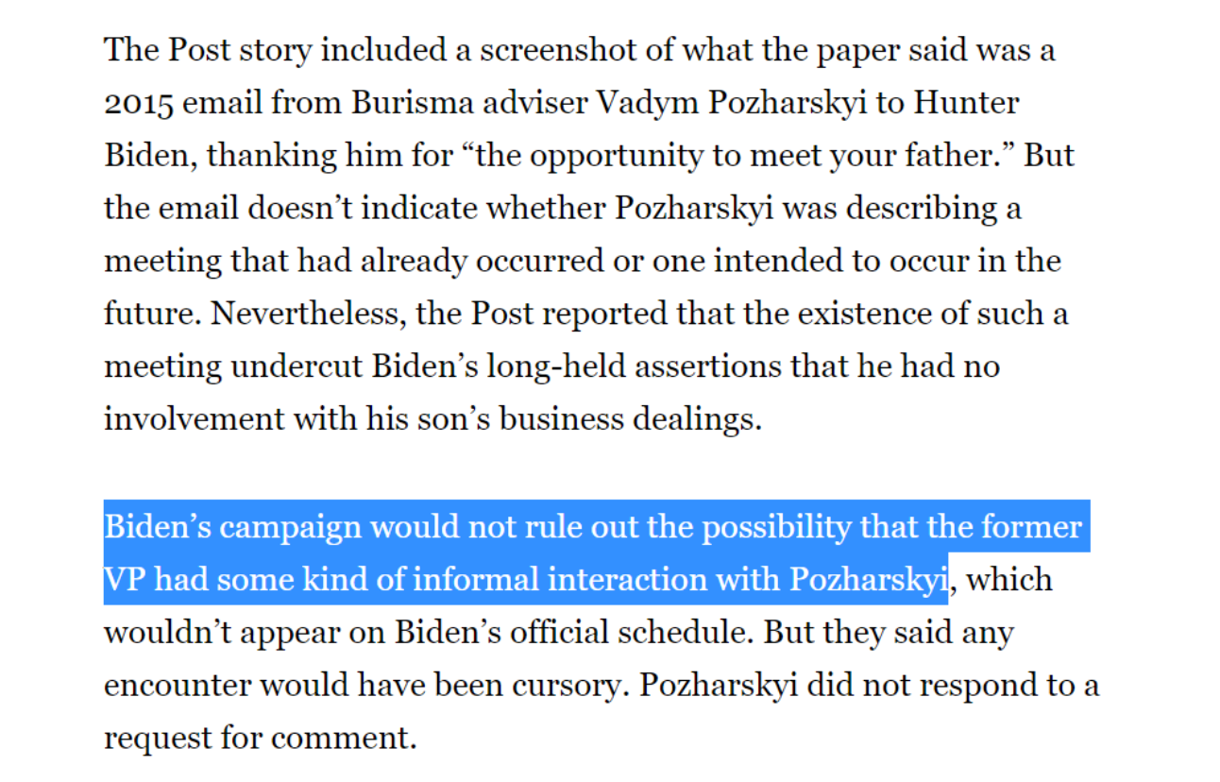Viewport: 1220px width, 782px height.
Task: Click the word "long-held"
Action: click(557, 366)
